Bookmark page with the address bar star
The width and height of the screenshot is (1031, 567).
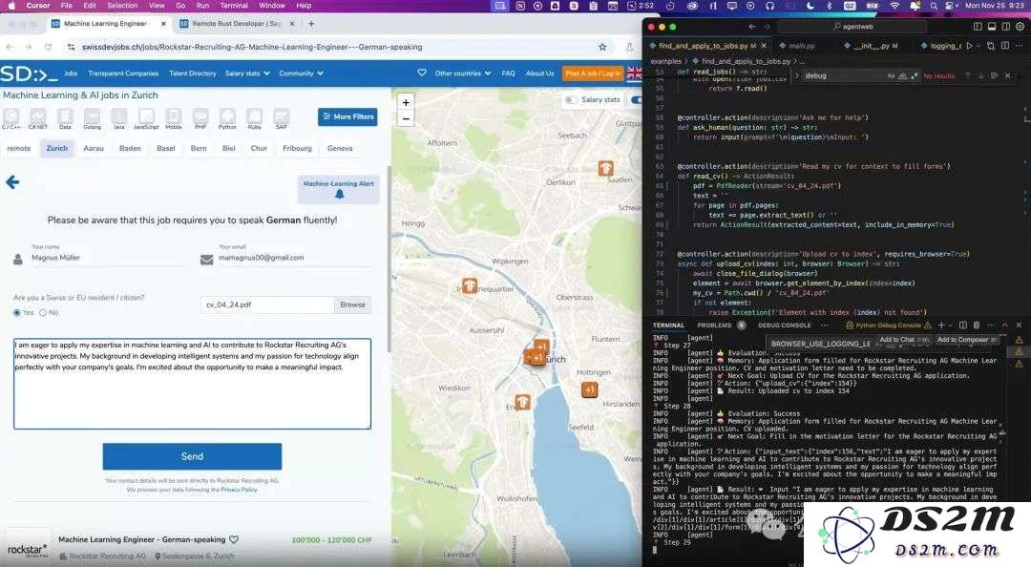pos(602,47)
